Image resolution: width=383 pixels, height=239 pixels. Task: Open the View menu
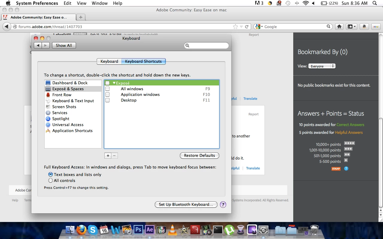tap(81, 3)
